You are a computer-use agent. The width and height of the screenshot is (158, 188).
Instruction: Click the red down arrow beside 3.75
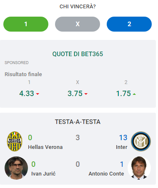(86, 94)
